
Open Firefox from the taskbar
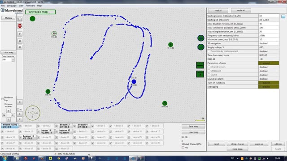[x=42, y=158]
